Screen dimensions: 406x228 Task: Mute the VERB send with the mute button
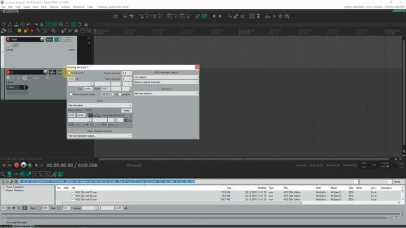(91, 115)
